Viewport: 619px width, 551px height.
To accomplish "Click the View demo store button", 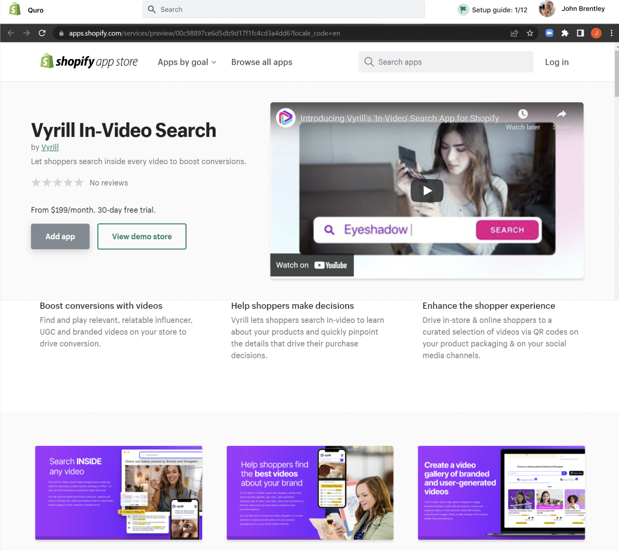I will point(142,236).
